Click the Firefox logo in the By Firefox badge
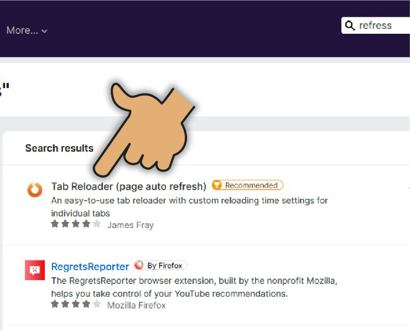The height and width of the screenshot is (331, 410). 139,266
